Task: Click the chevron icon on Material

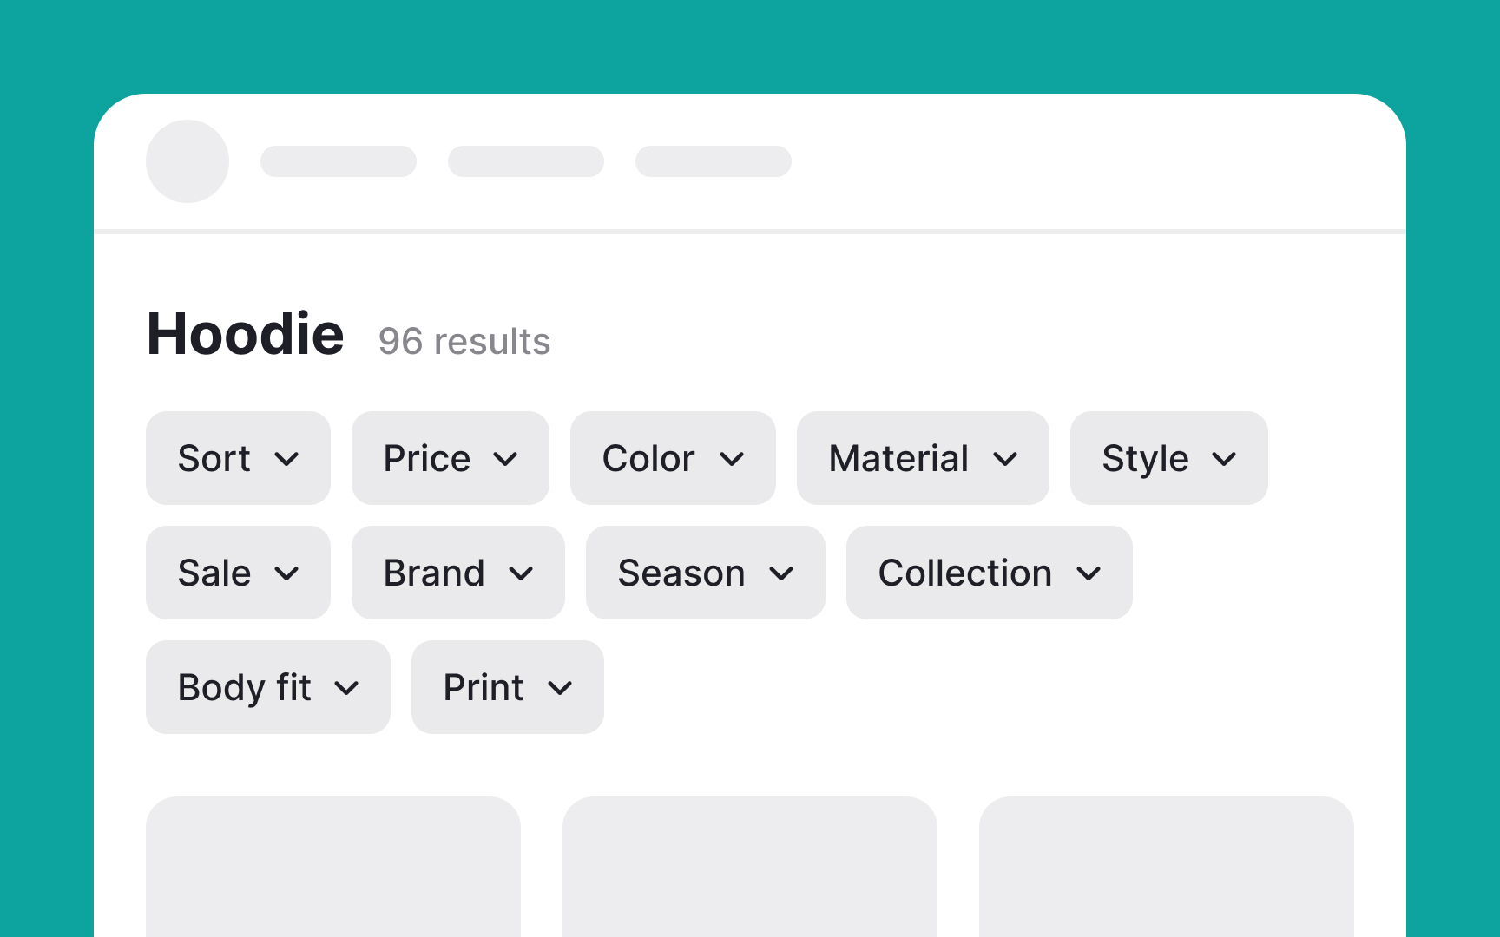Action: click(1005, 459)
